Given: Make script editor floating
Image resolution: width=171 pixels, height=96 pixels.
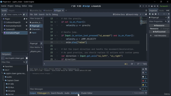Looking at the screenshot, I should tap(146, 14).
